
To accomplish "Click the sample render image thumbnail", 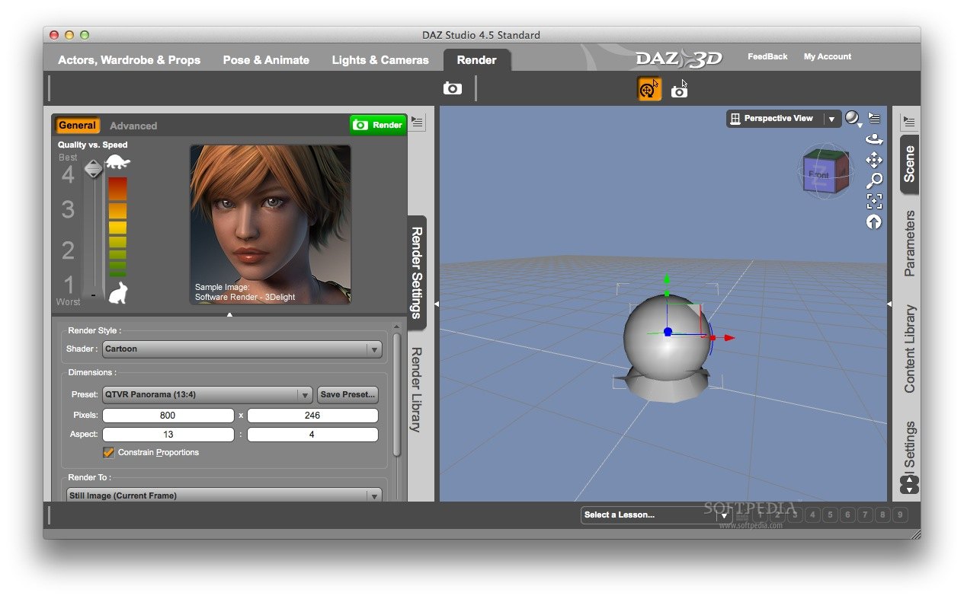I will [271, 225].
